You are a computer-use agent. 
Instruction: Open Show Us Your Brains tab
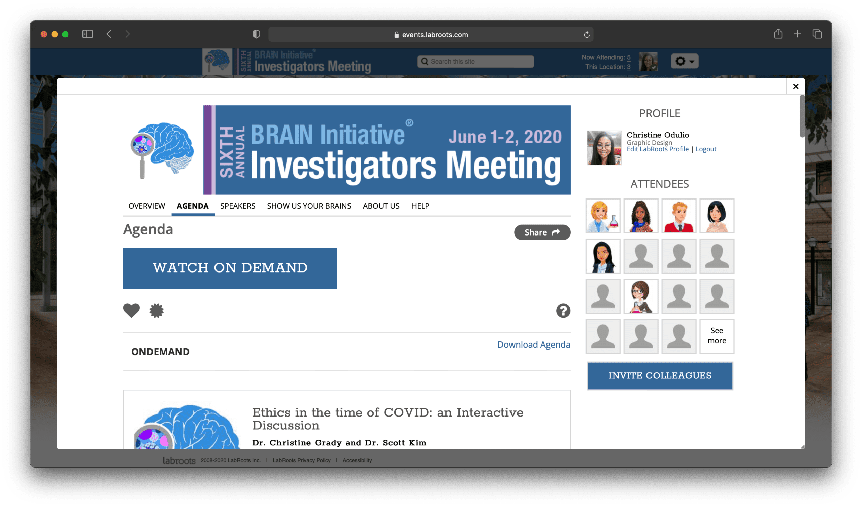309,206
